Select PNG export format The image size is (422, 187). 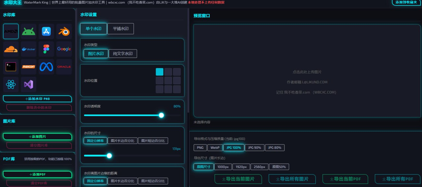click(200, 148)
